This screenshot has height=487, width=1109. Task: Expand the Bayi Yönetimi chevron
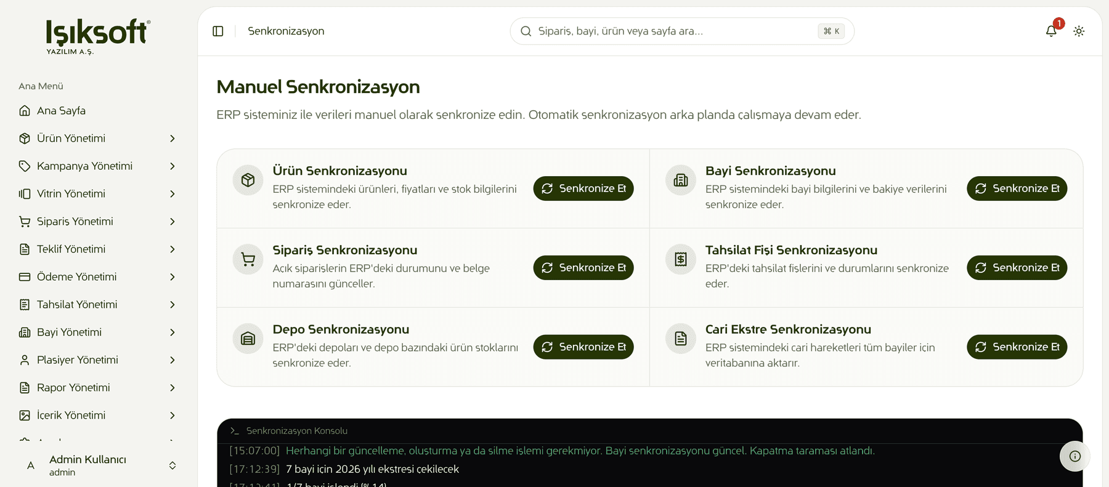173,332
